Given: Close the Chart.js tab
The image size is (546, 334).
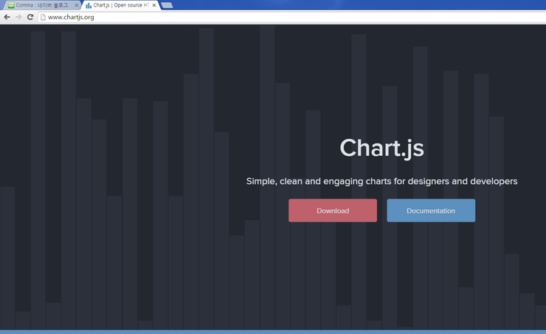Looking at the screenshot, I should pyautogui.click(x=154, y=5).
